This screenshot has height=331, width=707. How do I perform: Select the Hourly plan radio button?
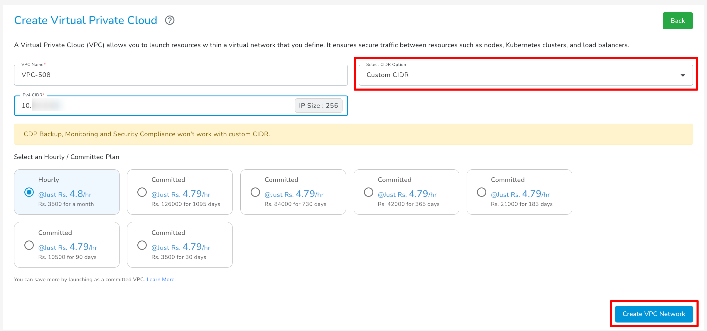click(x=29, y=192)
